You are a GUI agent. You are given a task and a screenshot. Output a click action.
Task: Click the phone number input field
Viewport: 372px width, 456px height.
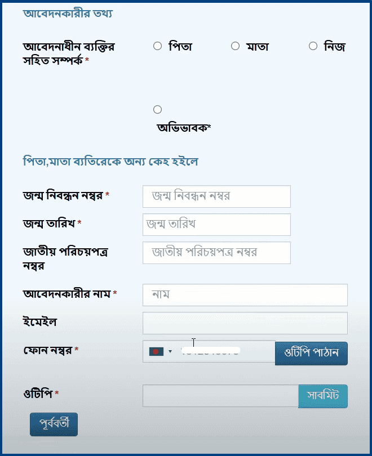[x=225, y=351]
